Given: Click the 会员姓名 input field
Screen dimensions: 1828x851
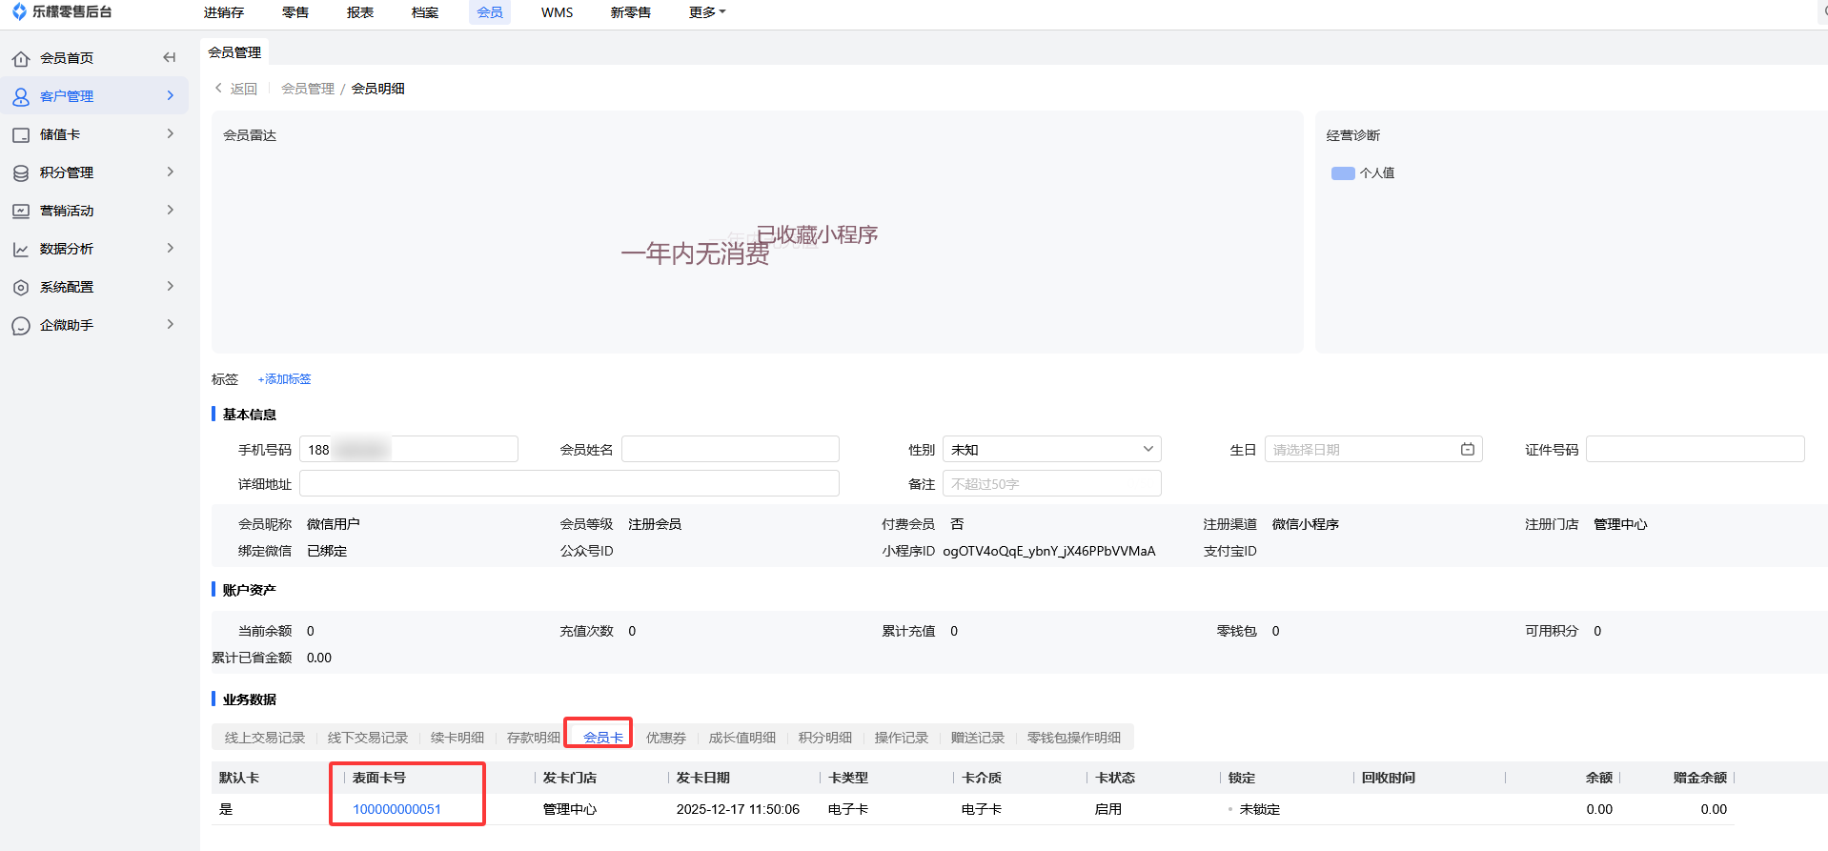Looking at the screenshot, I should (730, 450).
